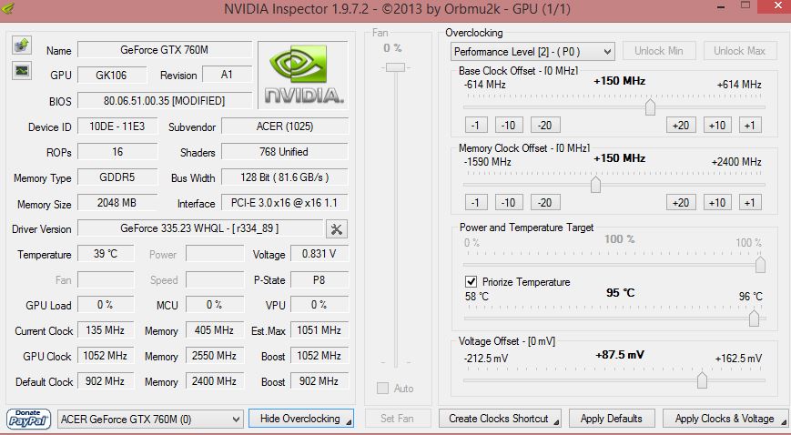Enable the Auto fan checkbox
Viewport: 791px width, 435px height.
[x=383, y=388]
